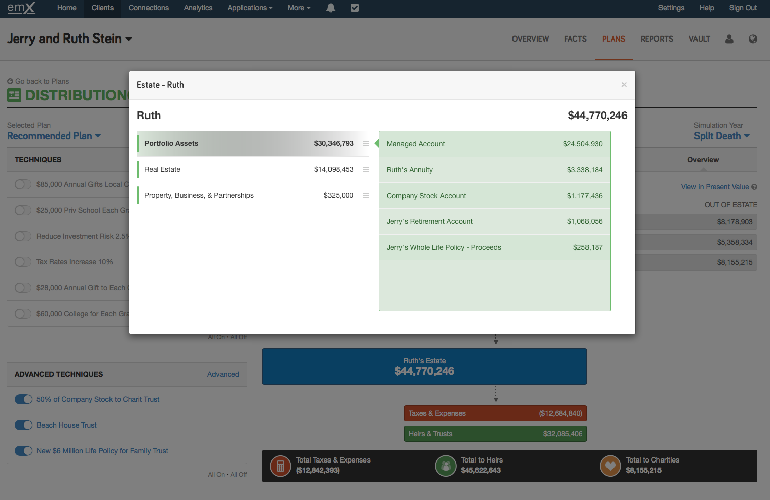Open Analytics in top navigation
770x500 pixels.
(198, 8)
